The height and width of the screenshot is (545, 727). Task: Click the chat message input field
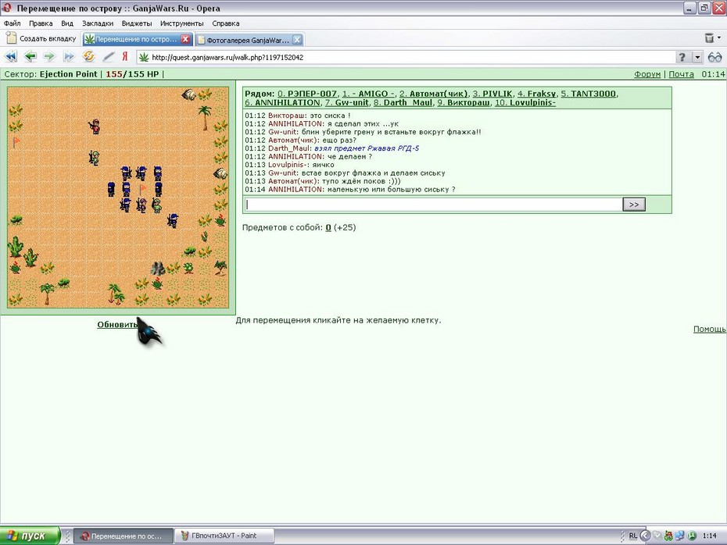pos(434,205)
